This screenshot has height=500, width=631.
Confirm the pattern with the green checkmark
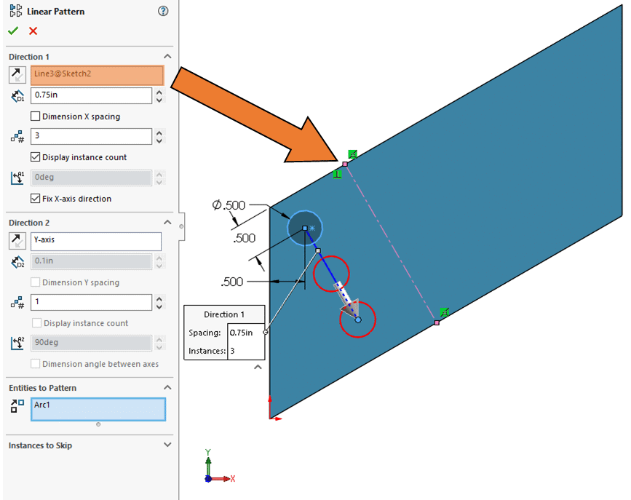[12, 31]
